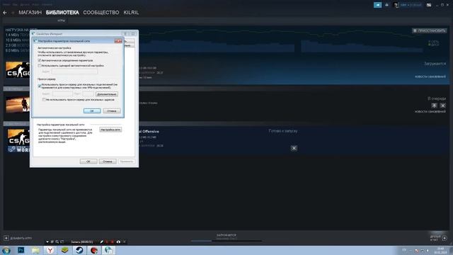
Task: Confirm LAN settings dialog with OK
Action: [x=92, y=110]
